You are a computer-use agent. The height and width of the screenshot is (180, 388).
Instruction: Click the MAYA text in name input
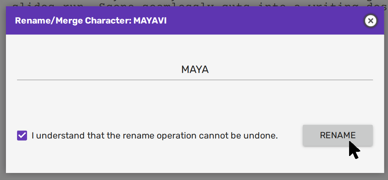tap(195, 70)
